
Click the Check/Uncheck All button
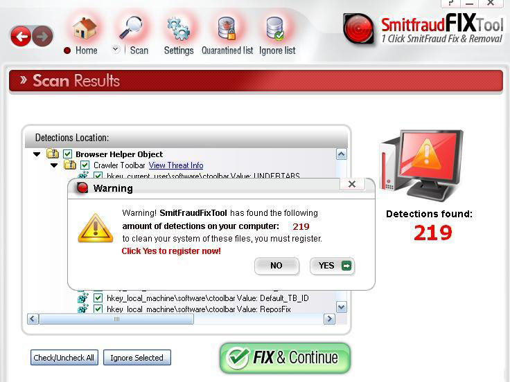tap(64, 357)
